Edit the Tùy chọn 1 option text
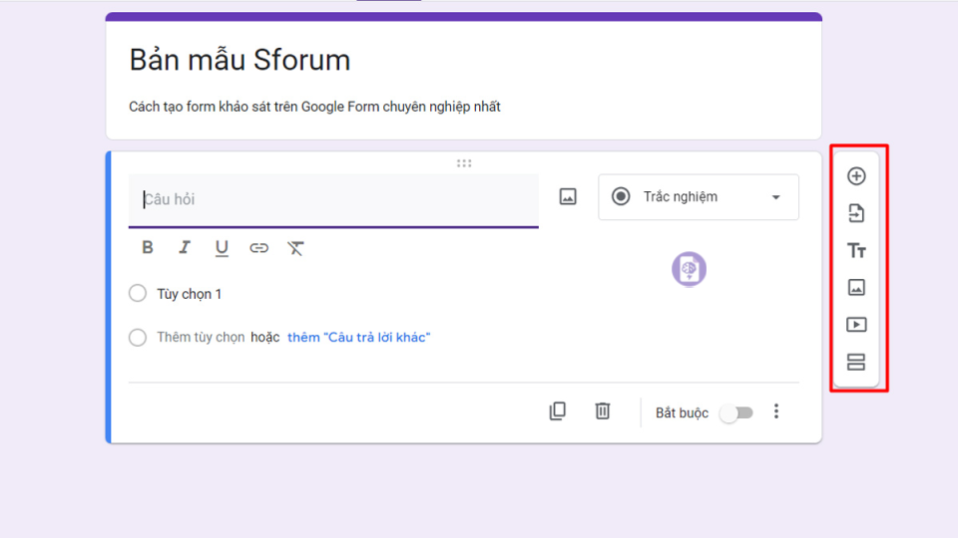Image resolution: width=958 pixels, height=538 pixels. pyautogui.click(x=190, y=294)
